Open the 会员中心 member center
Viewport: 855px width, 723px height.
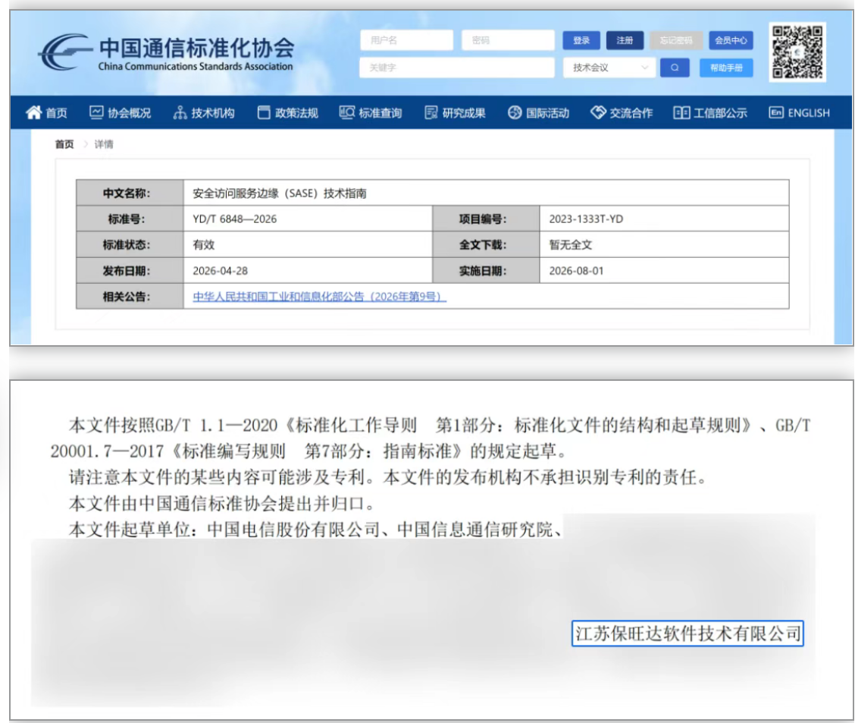click(731, 40)
